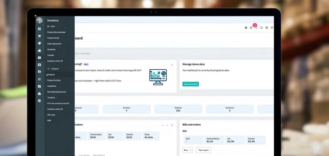Choose Stock adjustment under New
The width and height of the screenshot is (329, 156).
[x=54, y=44]
